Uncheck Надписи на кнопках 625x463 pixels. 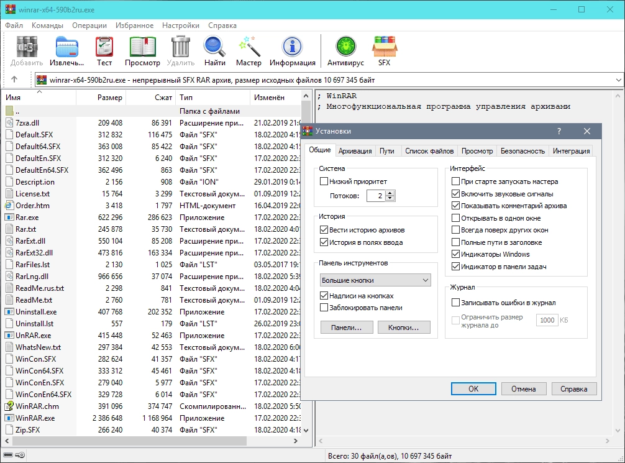click(x=324, y=296)
